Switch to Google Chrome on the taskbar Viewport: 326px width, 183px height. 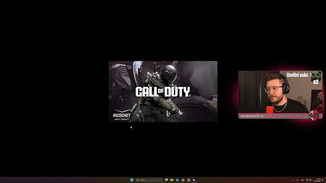(183, 180)
